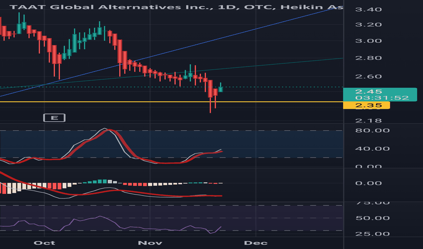Click the 0.00 MACD axis label
The image size is (423, 249).
click(369, 183)
